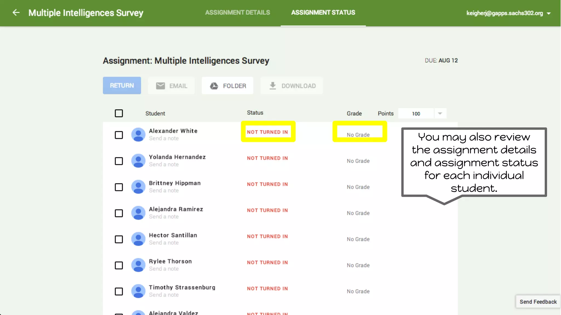Click the Download arrow icon

[273, 86]
